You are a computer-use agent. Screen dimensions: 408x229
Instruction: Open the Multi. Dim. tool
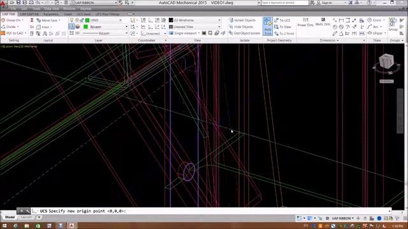[323, 22]
